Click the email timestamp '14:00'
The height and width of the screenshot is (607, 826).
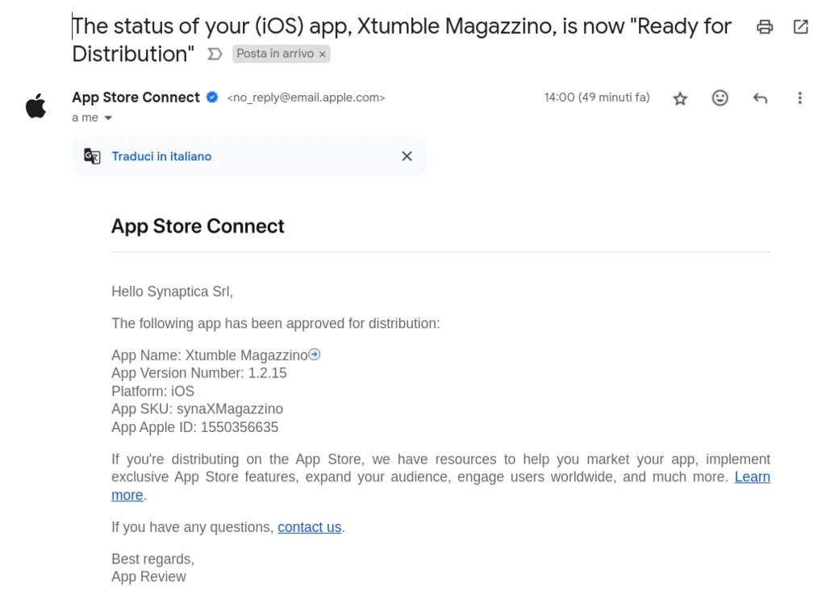tap(559, 97)
